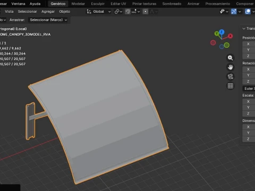Open the Ayuda menu

35,4
